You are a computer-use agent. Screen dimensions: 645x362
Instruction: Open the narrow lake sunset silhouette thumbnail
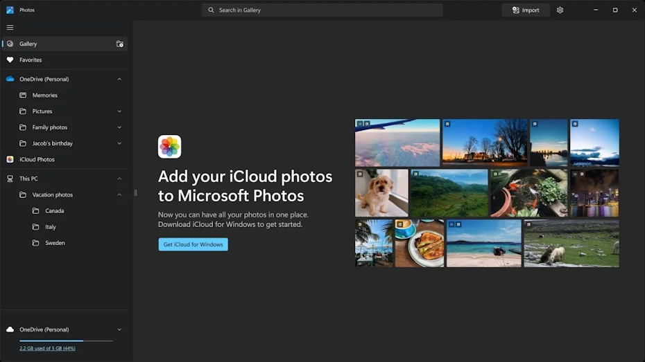coord(549,143)
